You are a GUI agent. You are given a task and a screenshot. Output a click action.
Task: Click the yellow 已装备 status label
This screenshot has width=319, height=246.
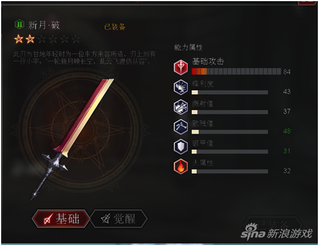pyautogui.click(x=114, y=27)
